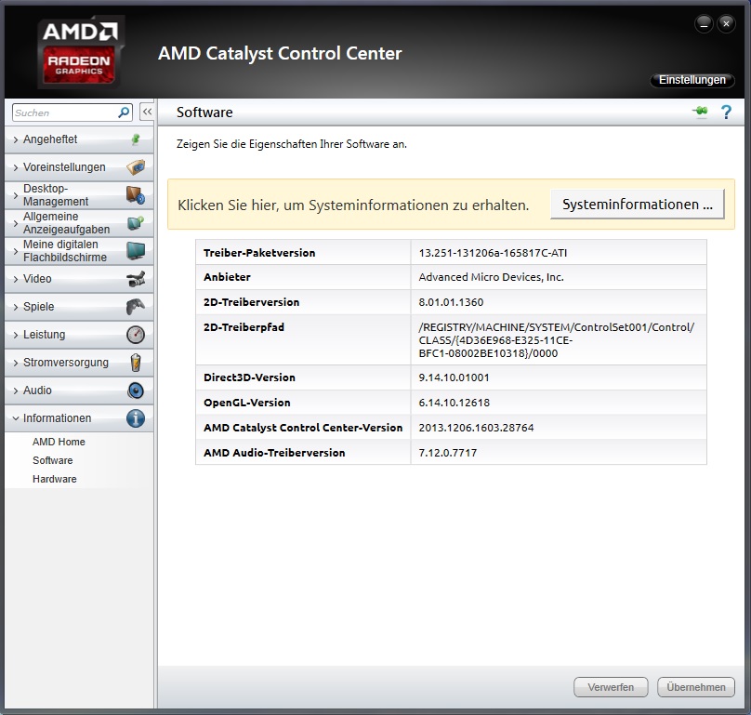Screen dimensions: 751x715
Task: Click the Video camcorder icon
Action: (x=136, y=279)
